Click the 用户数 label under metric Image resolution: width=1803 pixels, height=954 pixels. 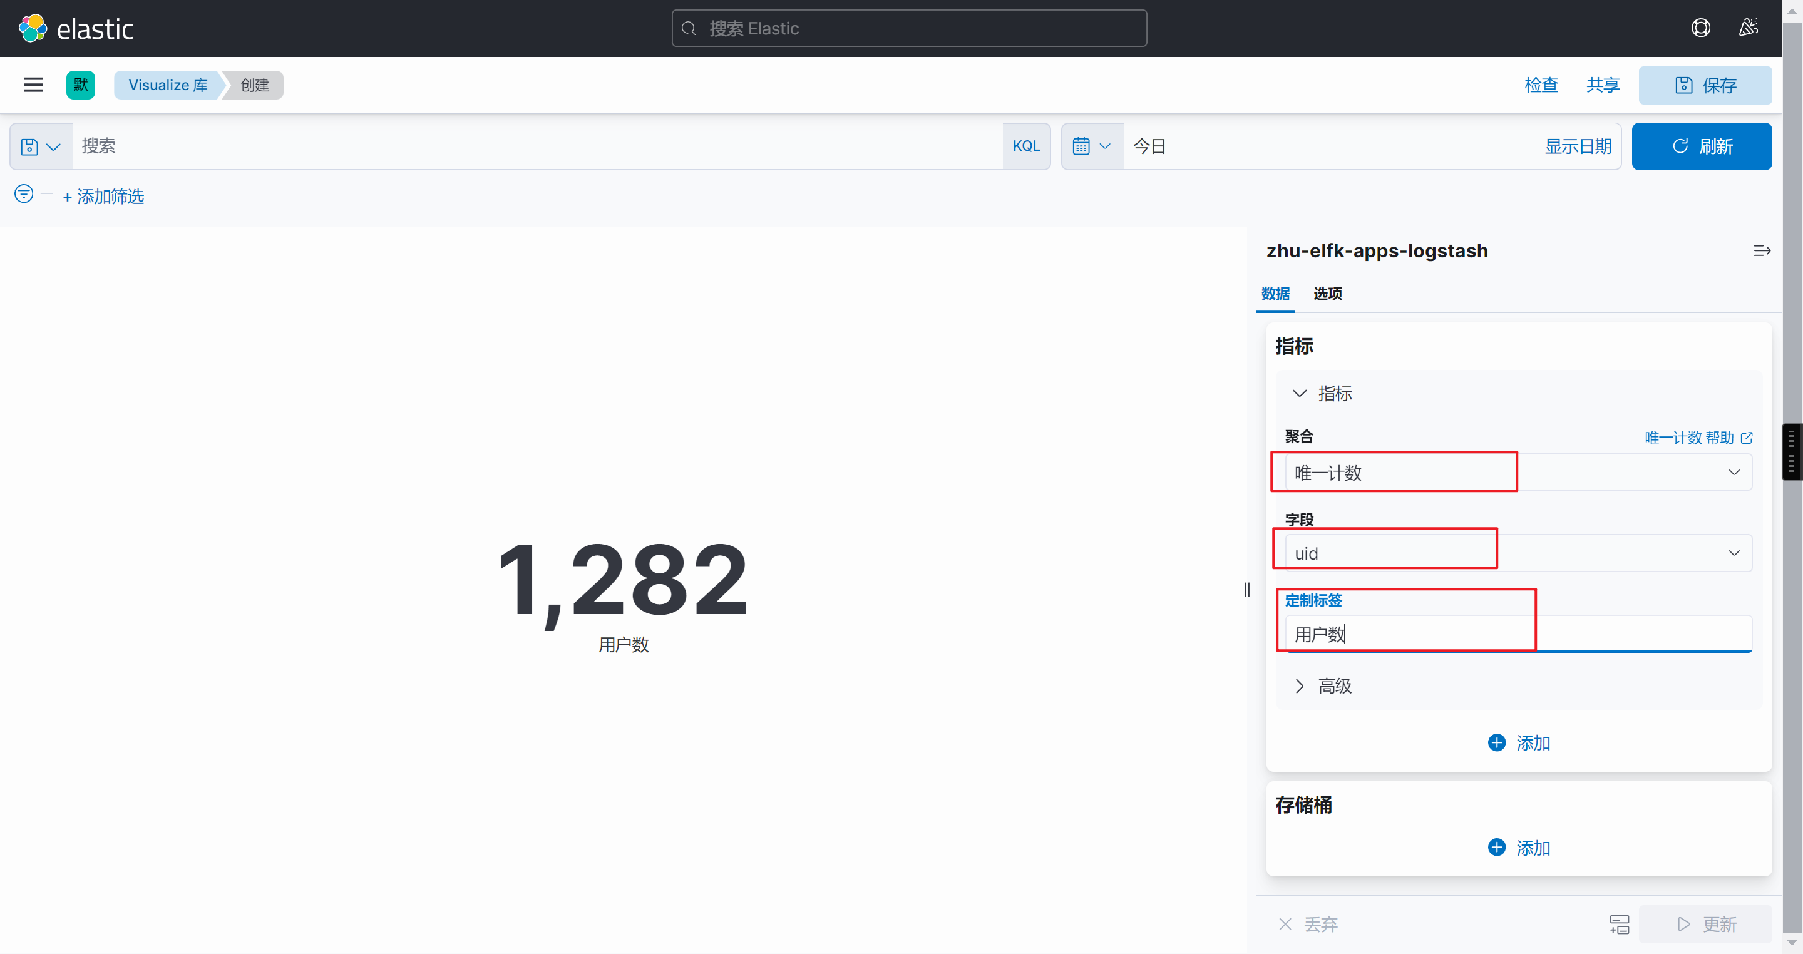pos(624,645)
